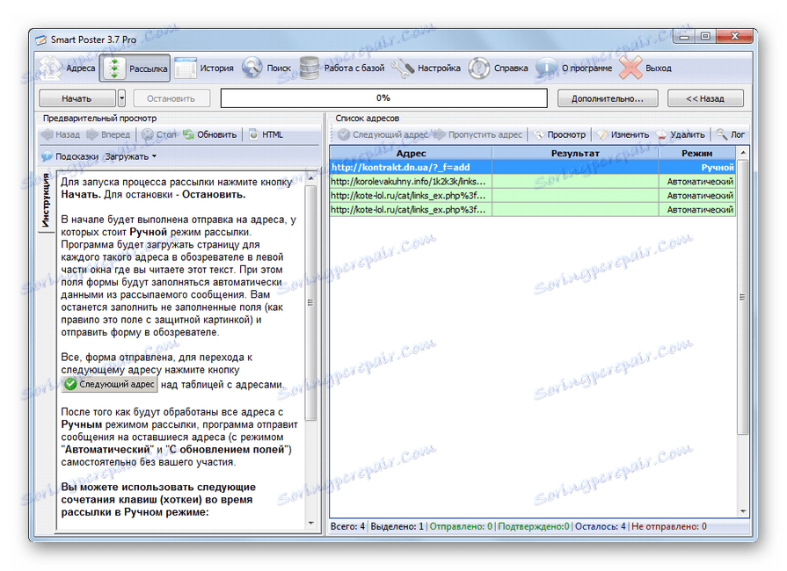Click the 0% progress bar

pyautogui.click(x=384, y=98)
